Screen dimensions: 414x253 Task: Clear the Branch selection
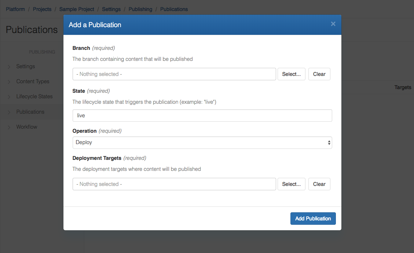coord(319,74)
